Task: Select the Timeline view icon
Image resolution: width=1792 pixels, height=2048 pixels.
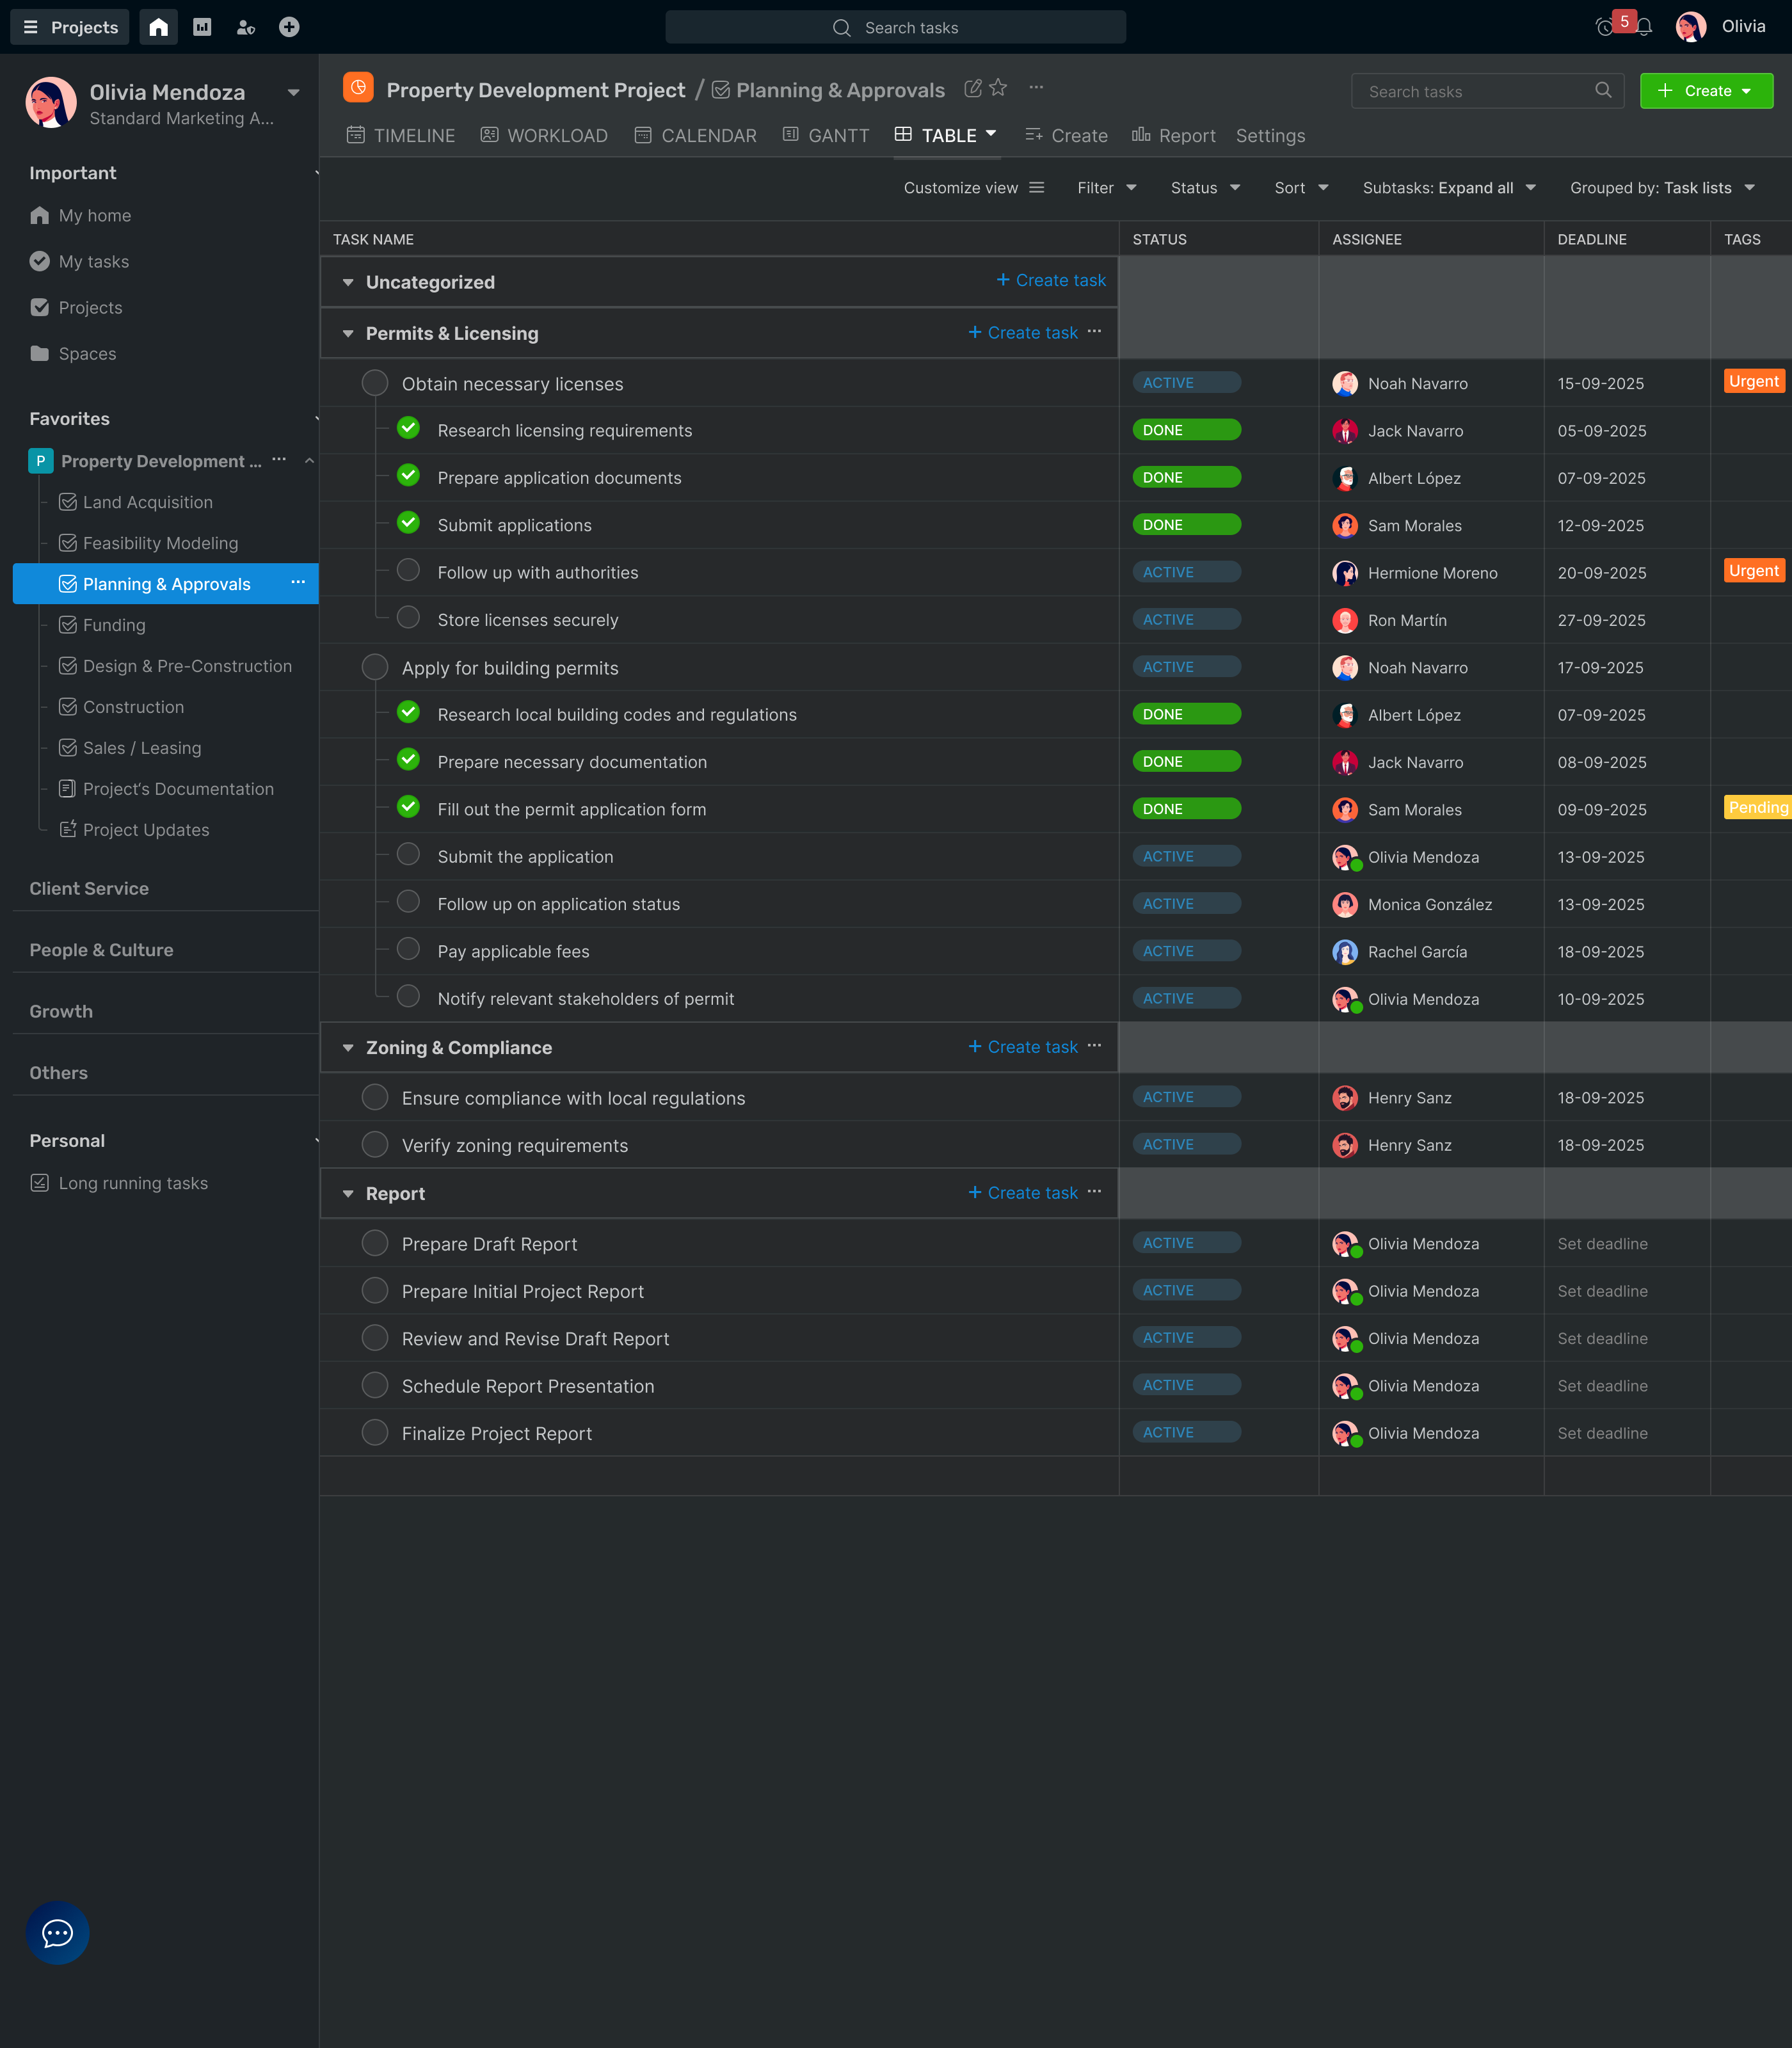Action: 356,135
